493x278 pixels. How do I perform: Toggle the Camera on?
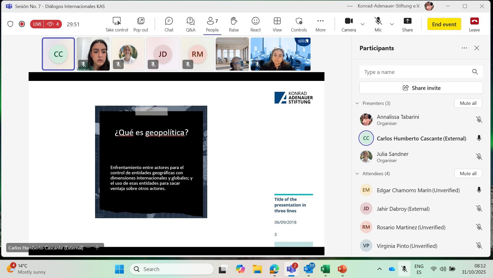point(348,24)
